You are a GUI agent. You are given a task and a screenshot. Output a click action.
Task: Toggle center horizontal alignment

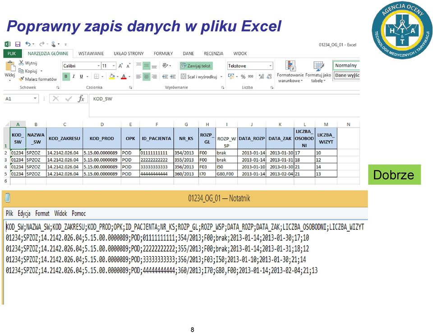[146, 77]
